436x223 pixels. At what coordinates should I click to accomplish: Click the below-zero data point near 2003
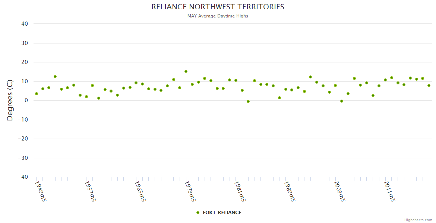click(x=342, y=101)
